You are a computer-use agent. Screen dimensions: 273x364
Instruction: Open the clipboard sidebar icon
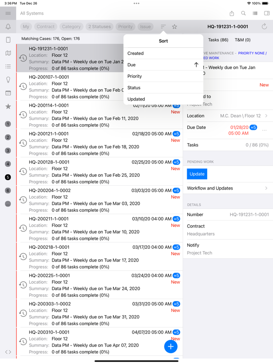pos(8,40)
